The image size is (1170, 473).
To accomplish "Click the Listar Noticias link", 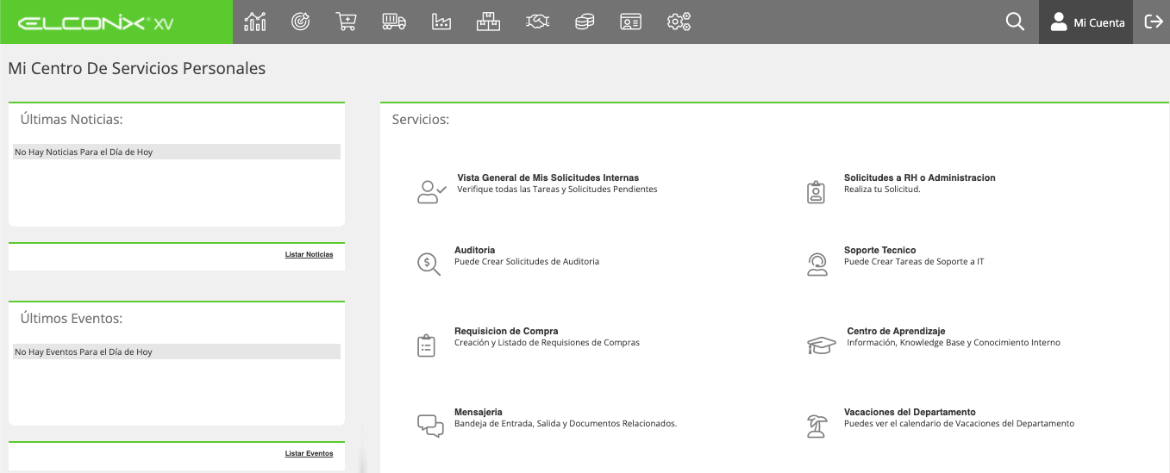I will pos(309,255).
